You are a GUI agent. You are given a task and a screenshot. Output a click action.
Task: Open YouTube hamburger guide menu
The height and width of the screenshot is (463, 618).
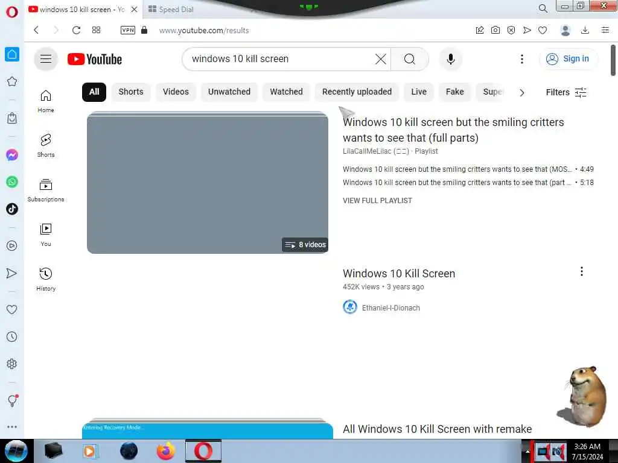coord(46,59)
